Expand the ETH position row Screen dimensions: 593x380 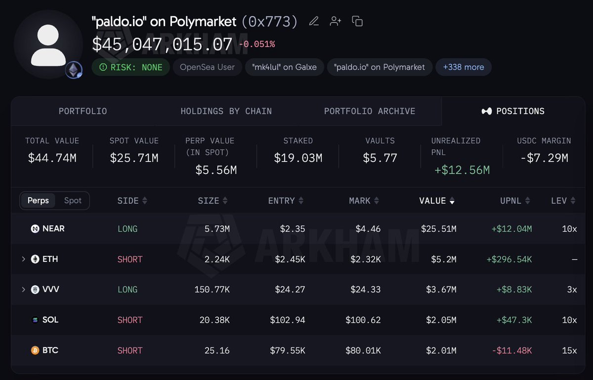[23, 259]
